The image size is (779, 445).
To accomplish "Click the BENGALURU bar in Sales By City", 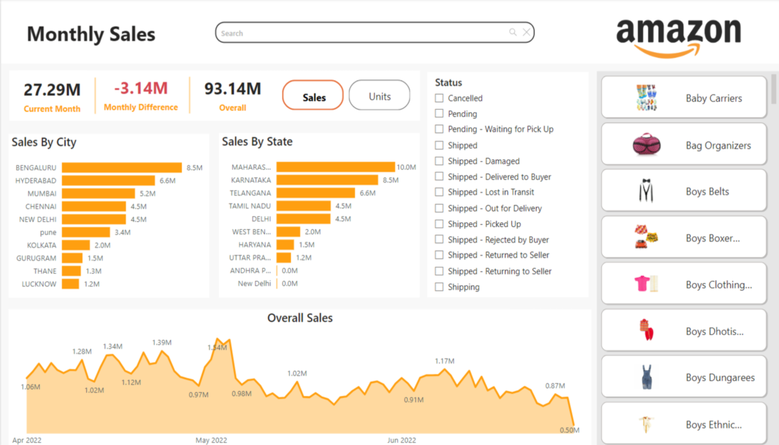I will [x=122, y=167].
